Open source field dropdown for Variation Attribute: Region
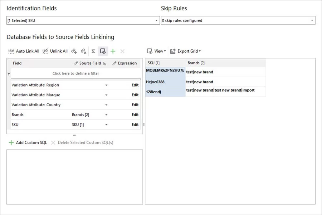Screen dimensions: 322x215 (106, 85)
